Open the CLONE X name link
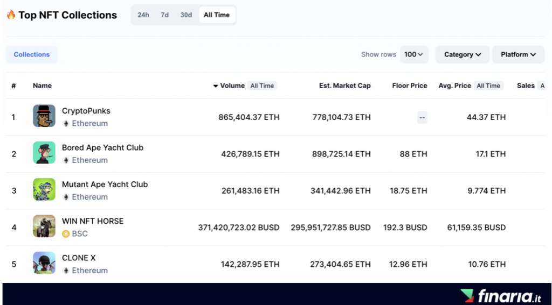Image resolution: width=552 pixels, height=305 pixels. tap(79, 258)
